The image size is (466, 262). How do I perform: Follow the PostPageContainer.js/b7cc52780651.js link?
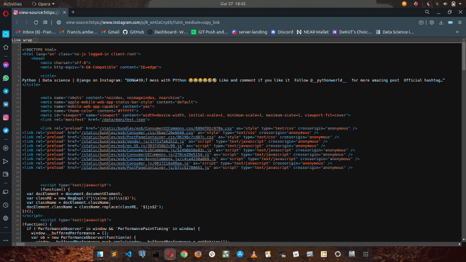(145, 168)
